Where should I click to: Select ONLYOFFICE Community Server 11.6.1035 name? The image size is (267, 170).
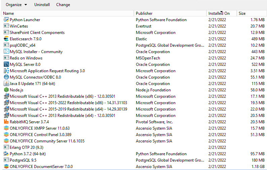47,141
